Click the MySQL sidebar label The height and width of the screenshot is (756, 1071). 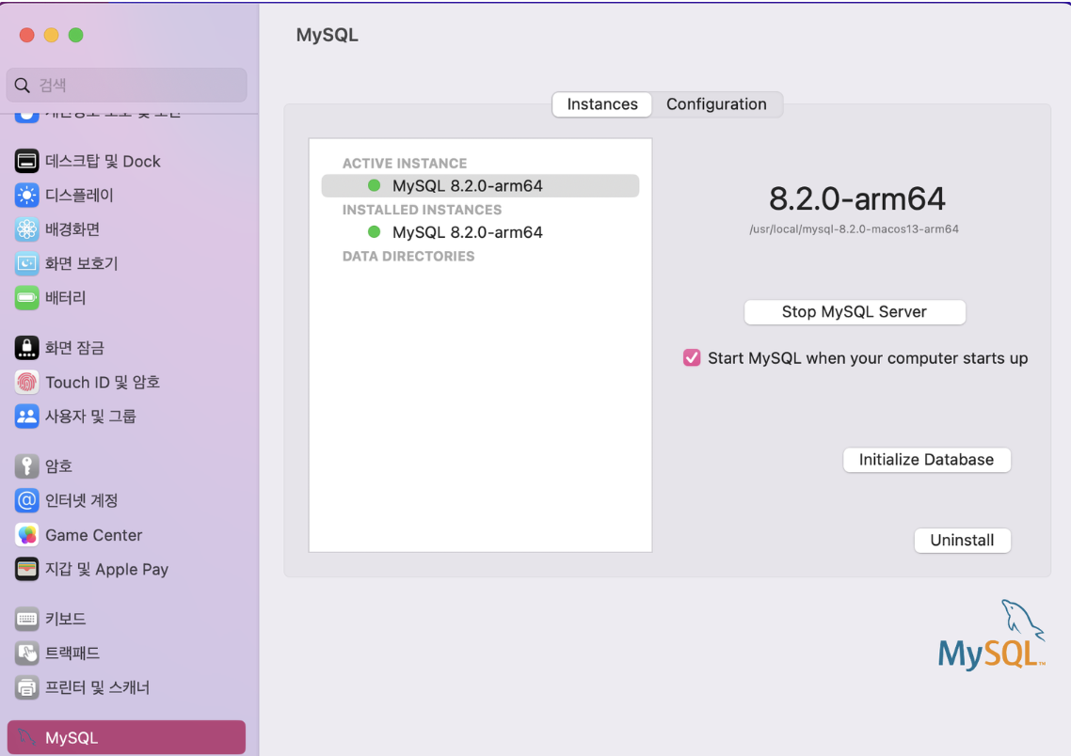(x=72, y=737)
